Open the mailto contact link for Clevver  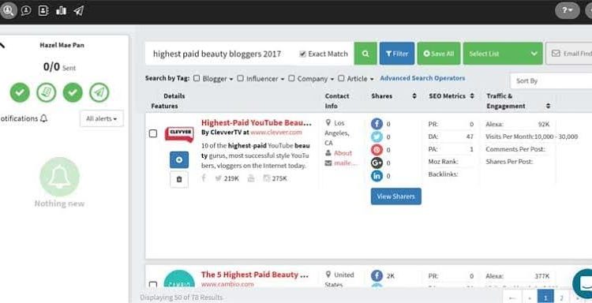coord(346,163)
